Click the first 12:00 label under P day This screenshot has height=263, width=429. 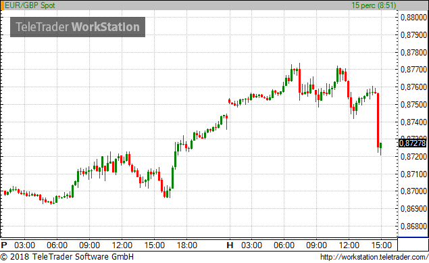tap(122, 245)
